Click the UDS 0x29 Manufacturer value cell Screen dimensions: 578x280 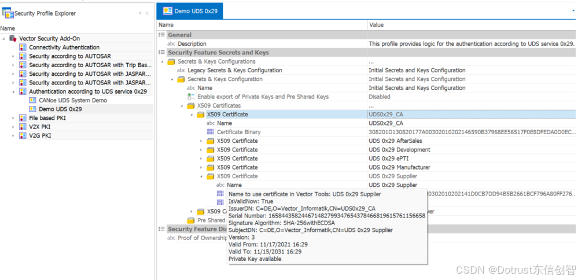472,167
